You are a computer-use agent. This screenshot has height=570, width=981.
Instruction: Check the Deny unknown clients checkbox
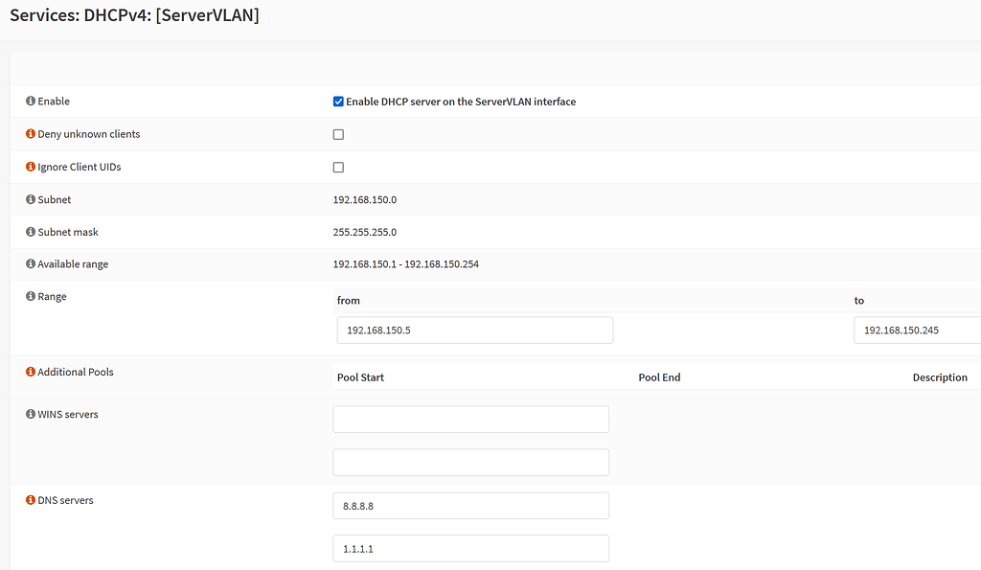pos(338,135)
